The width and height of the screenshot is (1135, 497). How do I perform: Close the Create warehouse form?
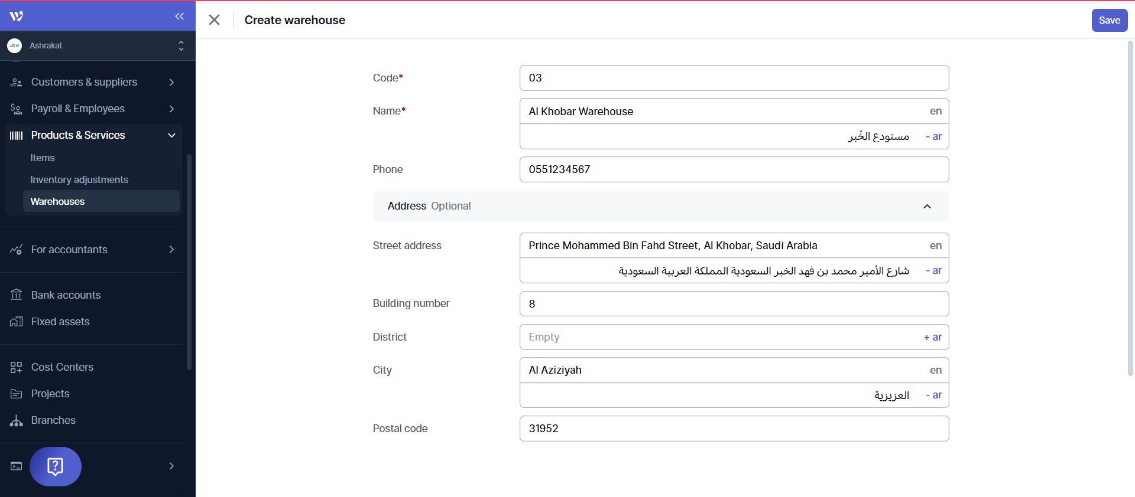click(x=214, y=20)
